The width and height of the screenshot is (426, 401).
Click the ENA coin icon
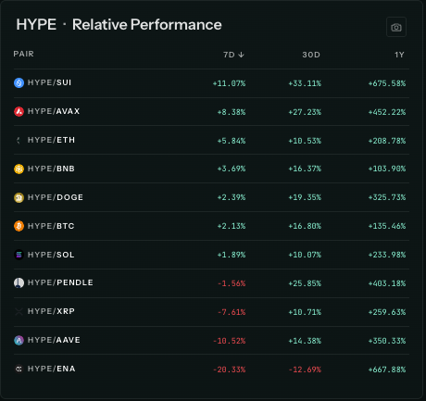(x=19, y=369)
